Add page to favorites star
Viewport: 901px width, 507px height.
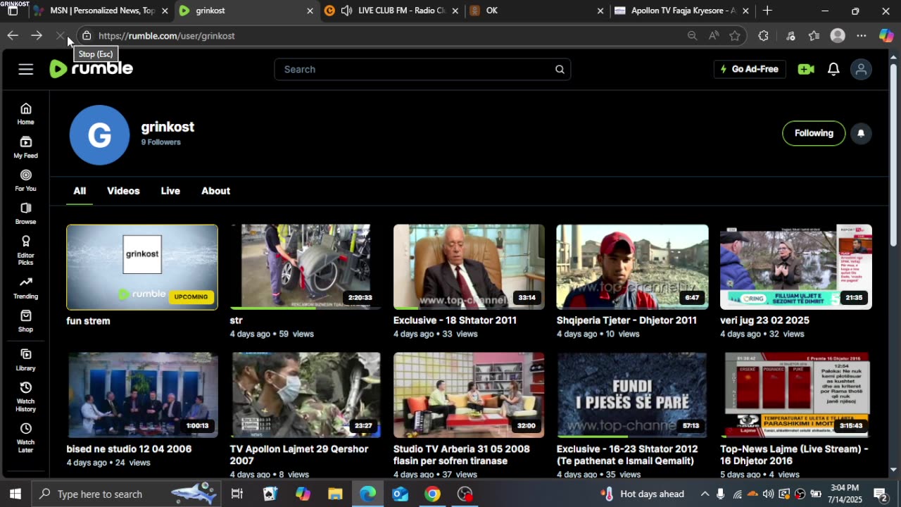click(735, 35)
